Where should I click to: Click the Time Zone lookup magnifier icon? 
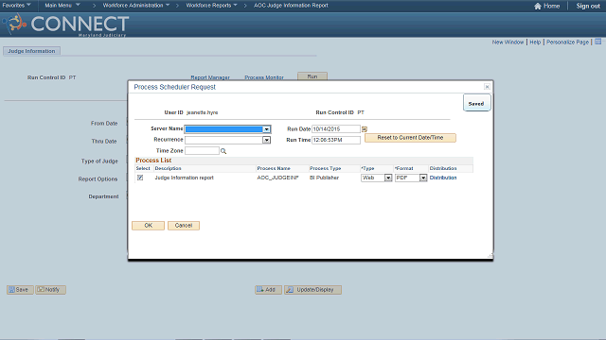(x=223, y=151)
